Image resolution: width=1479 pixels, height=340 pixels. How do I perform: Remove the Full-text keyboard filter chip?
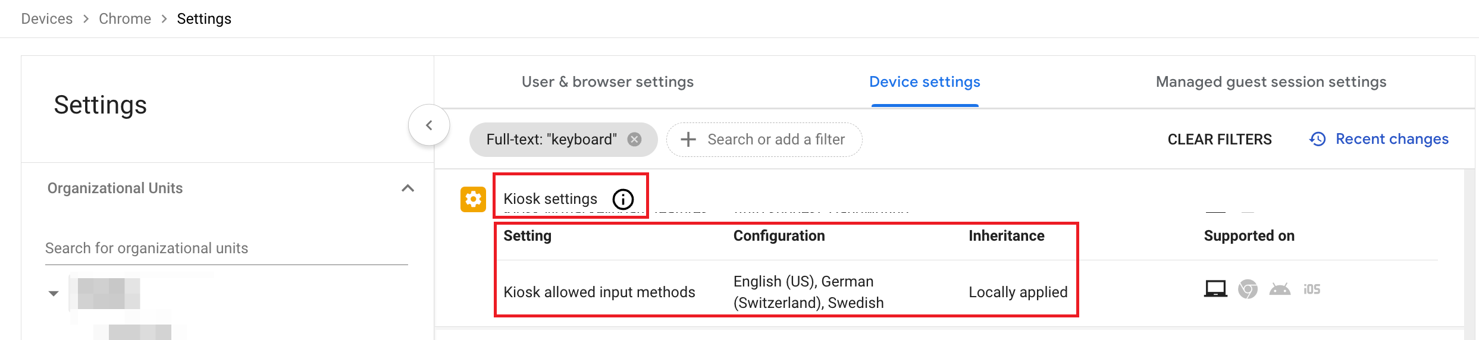(635, 139)
